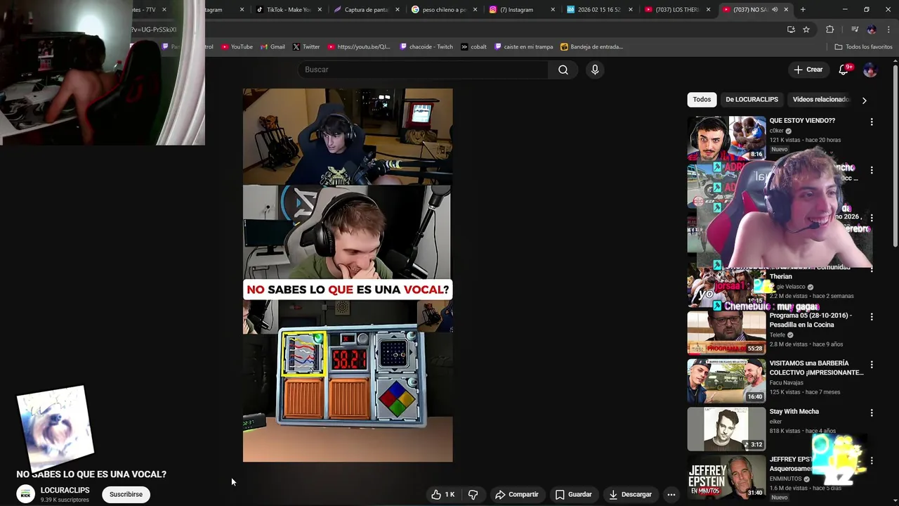Dislike the video with thumbs down
Screen dimensions: 899x506
(x=473, y=495)
